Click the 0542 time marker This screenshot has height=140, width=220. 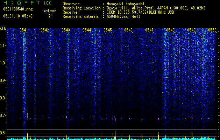point(45,30)
